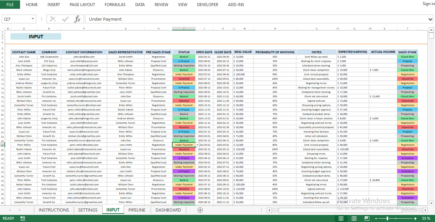Click the Select All corner triangle
This screenshot has height=222, width=435.
click(3, 28)
